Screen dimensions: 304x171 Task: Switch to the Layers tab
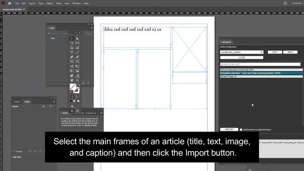pyautogui.click(x=17, y=102)
